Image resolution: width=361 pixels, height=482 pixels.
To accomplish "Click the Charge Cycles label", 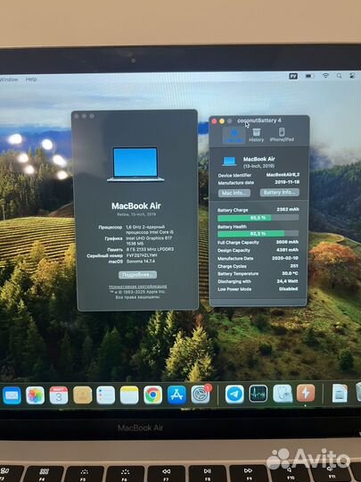I will coord(232,266).
